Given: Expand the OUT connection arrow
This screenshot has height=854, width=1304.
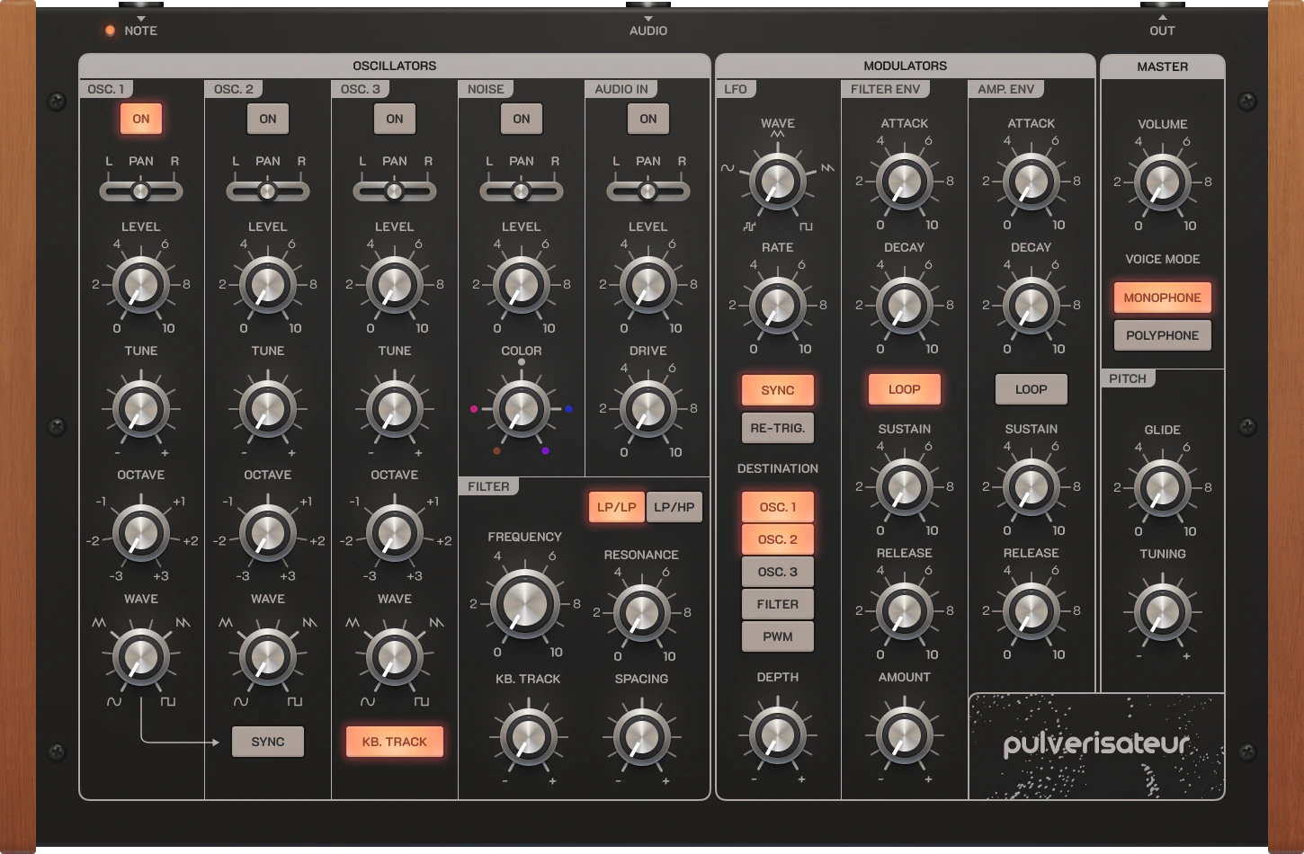Looking at the screenshot, I should [x=1162, y=18].
